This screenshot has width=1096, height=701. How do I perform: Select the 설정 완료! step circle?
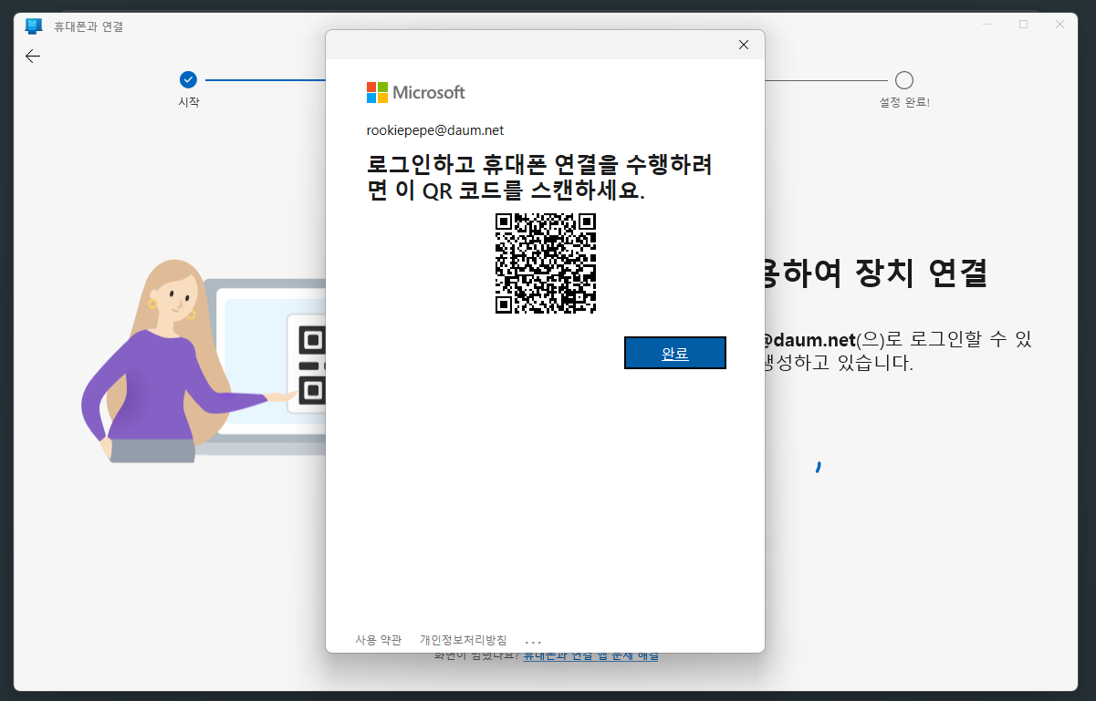pyautogui.click(x=904, y=80)
